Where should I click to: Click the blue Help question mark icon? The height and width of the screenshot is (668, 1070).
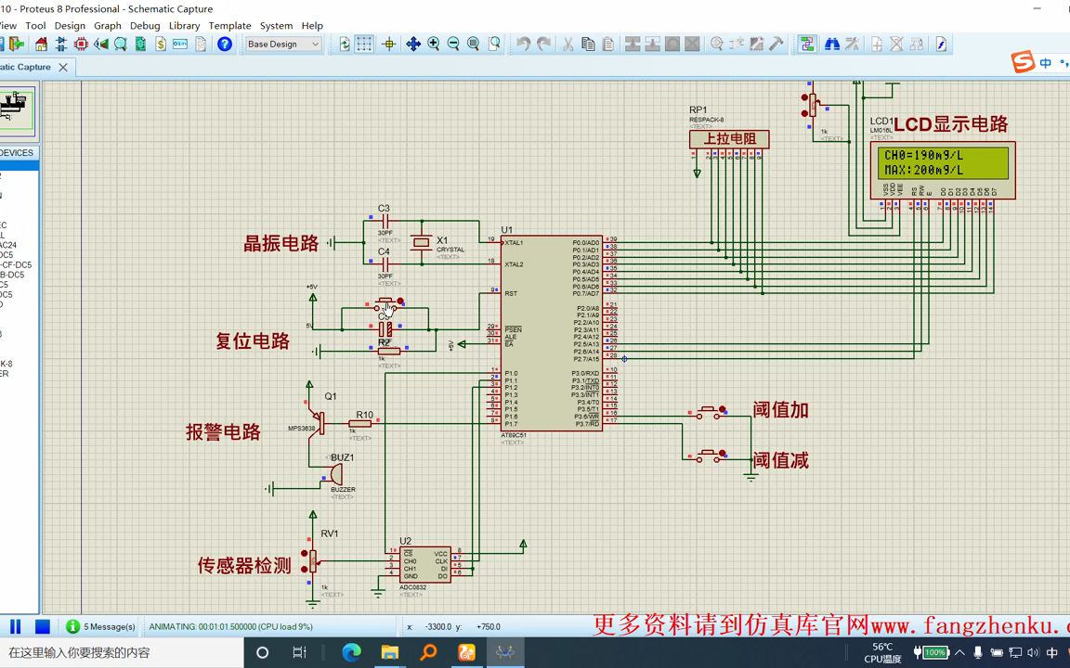pos(225,44)
